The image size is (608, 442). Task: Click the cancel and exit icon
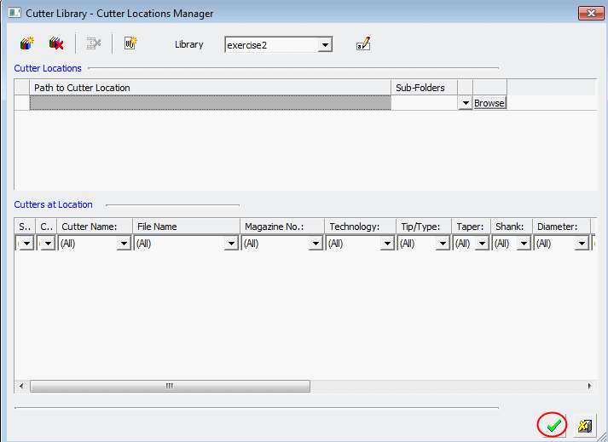pos(585,425)
